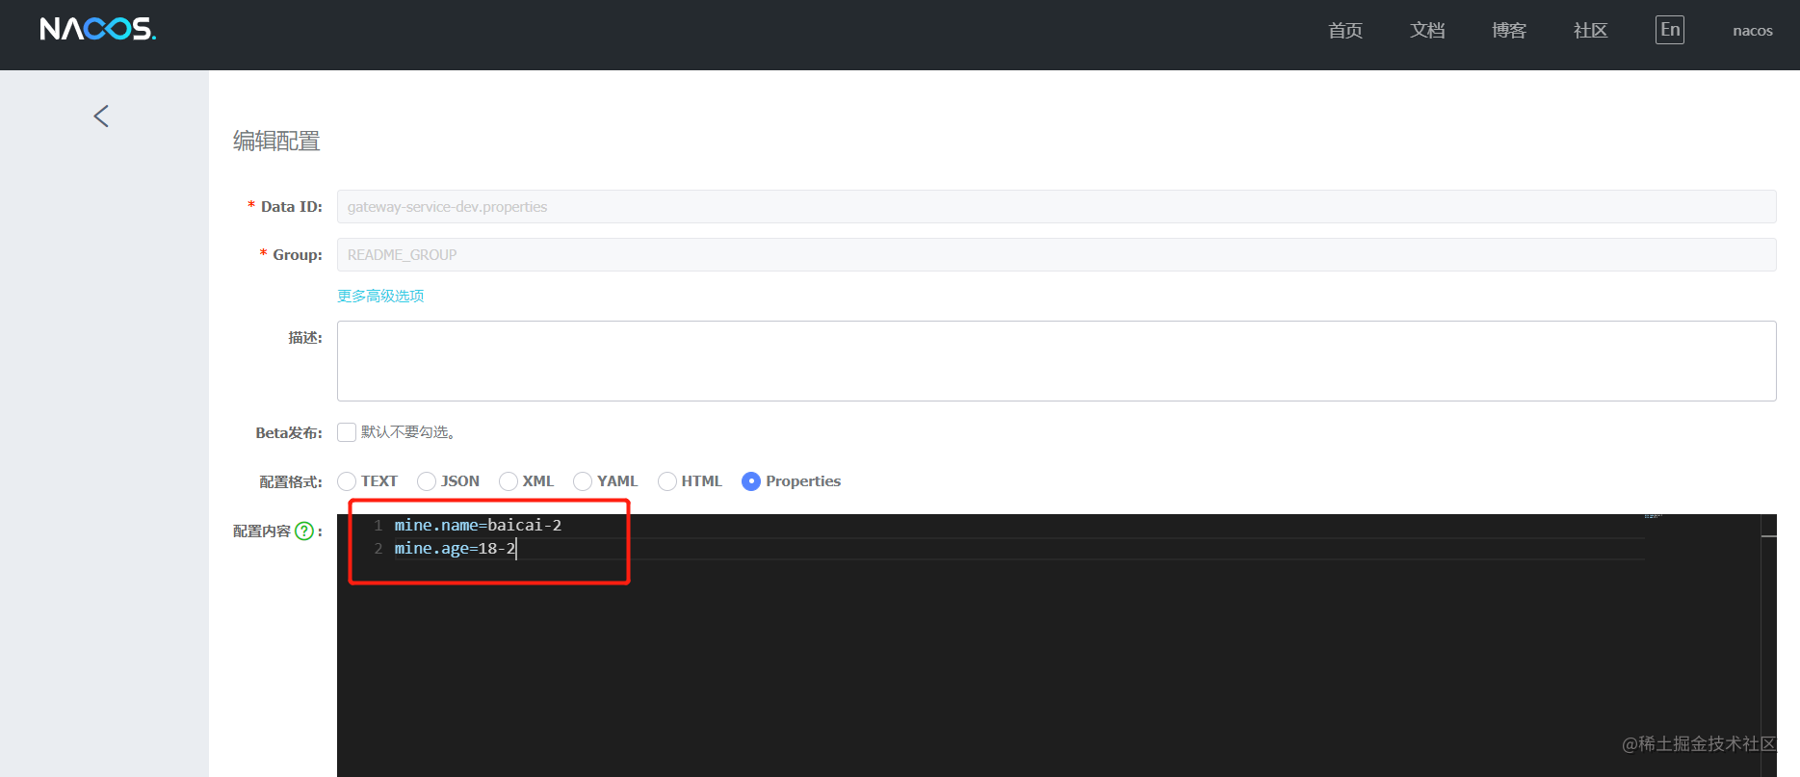Click line 1 mine.name=baicai-2 in editor
The height and width of the screenshot is (777, 1800).
478,526
